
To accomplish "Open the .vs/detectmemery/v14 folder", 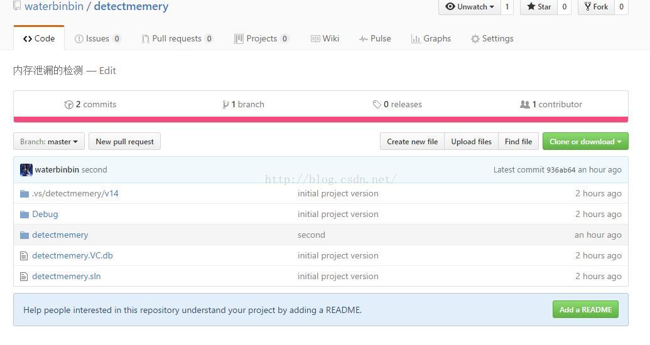I will [75, 193].
